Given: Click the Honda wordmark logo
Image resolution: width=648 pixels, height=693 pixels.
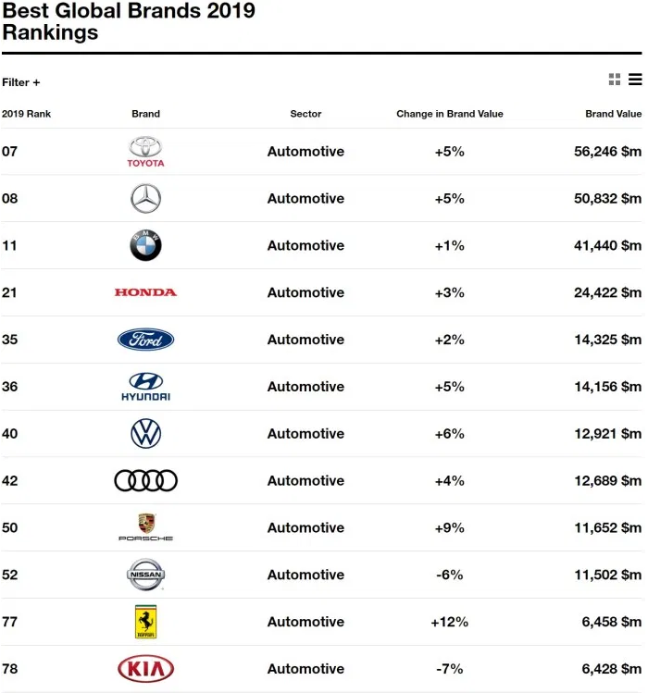Looking at the screenshot, I should tap(145, 292).
